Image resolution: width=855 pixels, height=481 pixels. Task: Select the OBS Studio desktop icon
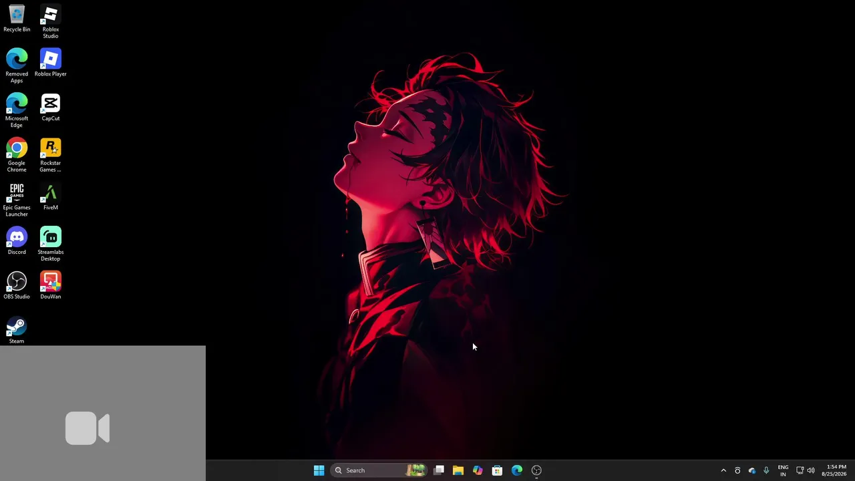point(17,285)
